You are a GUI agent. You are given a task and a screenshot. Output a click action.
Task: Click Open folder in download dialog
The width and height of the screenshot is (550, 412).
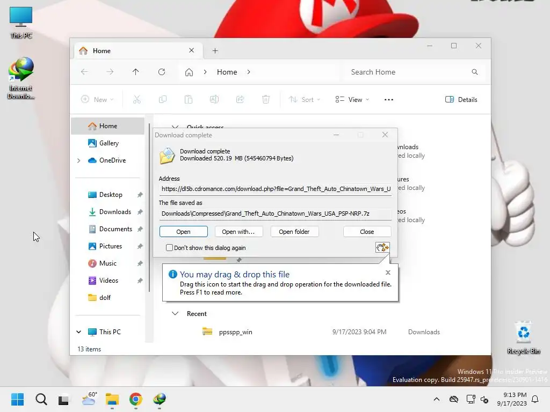click(294, 232)
